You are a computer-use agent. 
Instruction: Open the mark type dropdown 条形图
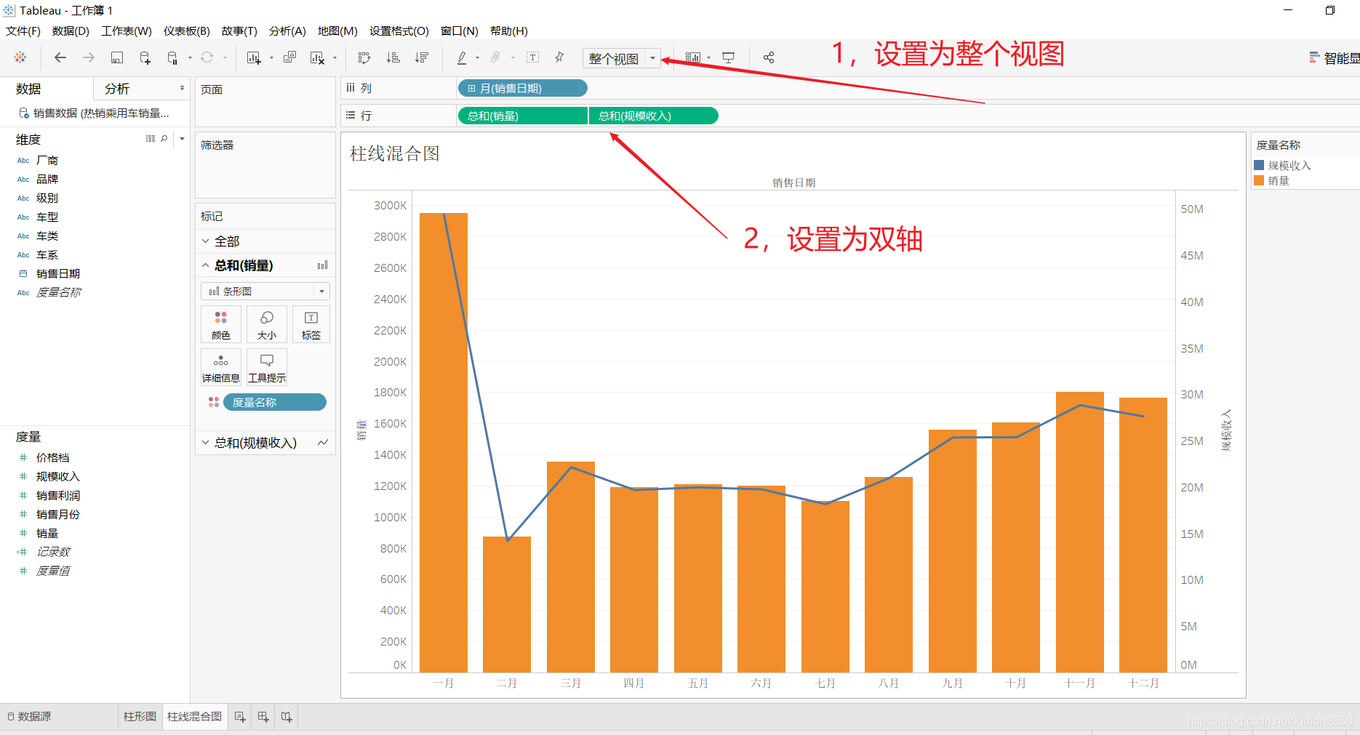pos(265,292)
